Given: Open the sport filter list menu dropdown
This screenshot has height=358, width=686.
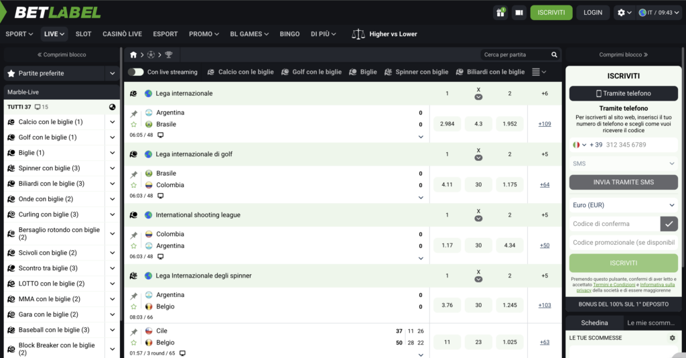Looking at the screenshot, I should [x=539, y=72].
